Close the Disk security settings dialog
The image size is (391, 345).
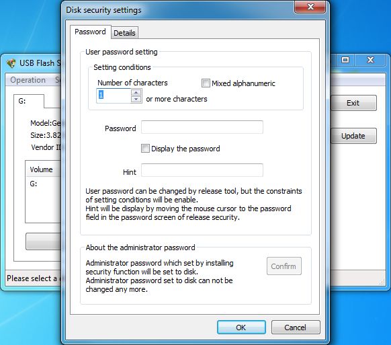coord(310,7)
